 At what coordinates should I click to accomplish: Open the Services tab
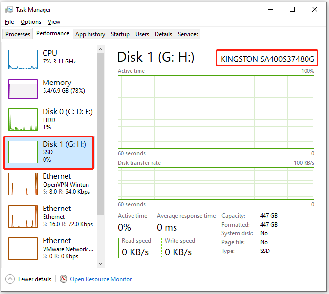(x=188, y=34)
